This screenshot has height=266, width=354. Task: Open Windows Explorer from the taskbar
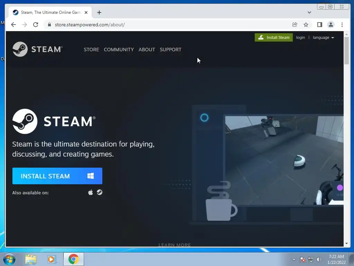31,259
